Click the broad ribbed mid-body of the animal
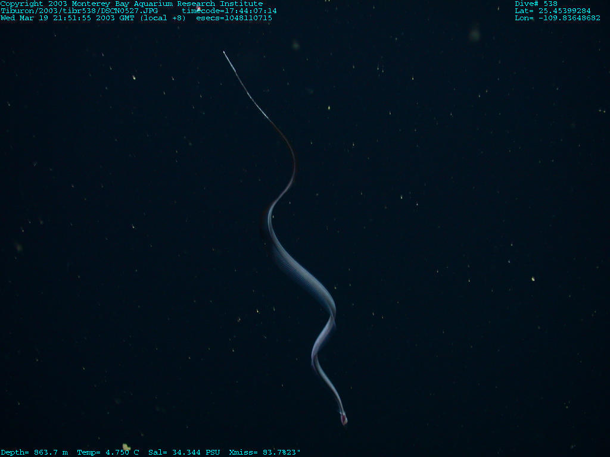Viewport: 610px width, 457px height. click(298, 268)
